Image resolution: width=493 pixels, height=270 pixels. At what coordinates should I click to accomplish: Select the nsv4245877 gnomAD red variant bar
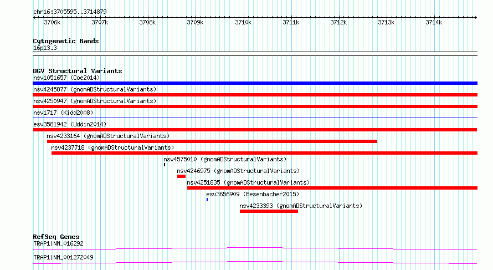255,95
